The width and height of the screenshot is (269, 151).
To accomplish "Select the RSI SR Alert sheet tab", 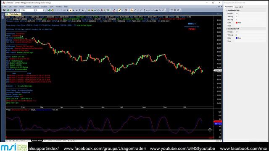I will 37,141.
